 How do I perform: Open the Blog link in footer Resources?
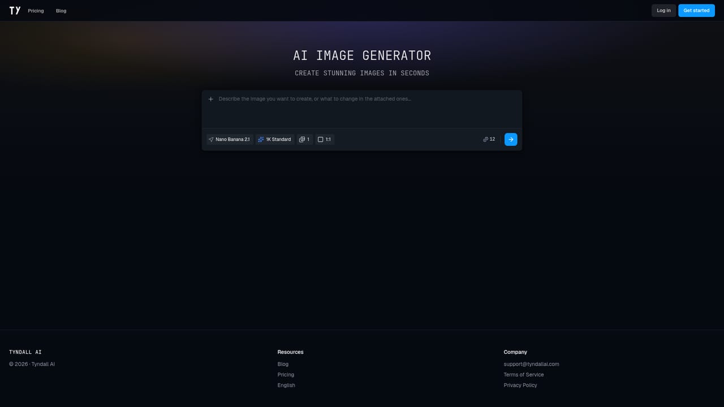pyautogui.click(x=283, y=364)
